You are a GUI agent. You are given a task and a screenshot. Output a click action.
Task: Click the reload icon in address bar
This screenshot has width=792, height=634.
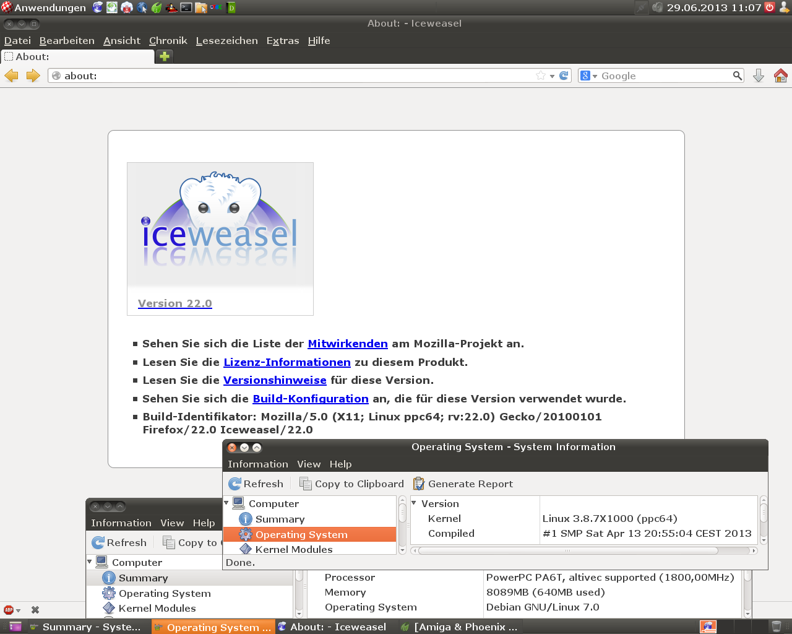click(x=564, y=76)
